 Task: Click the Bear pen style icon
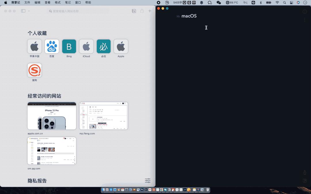(x=305, y=172)
